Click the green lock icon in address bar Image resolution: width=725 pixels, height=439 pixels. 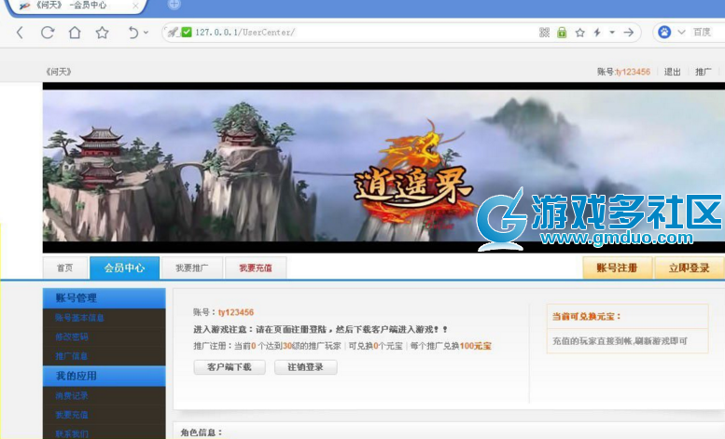click(x=562, y=33)
